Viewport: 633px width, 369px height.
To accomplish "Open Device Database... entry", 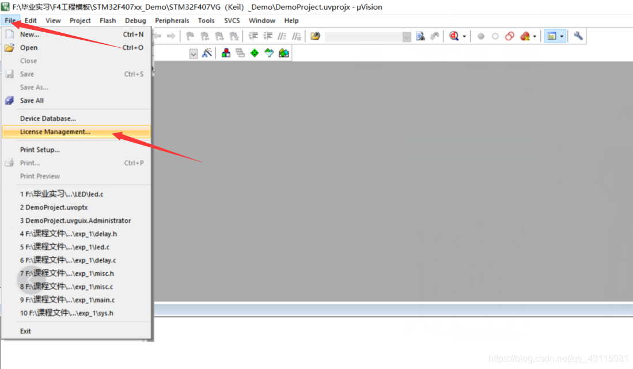I will (76, 118).
